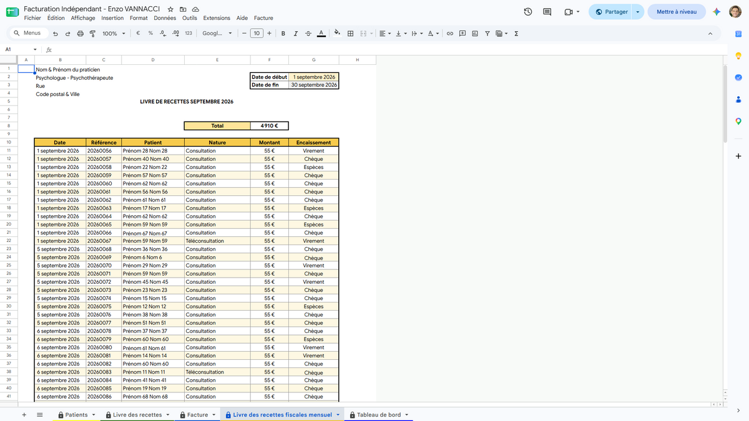
Task: Open functions sigma menu
Action: 516,34
